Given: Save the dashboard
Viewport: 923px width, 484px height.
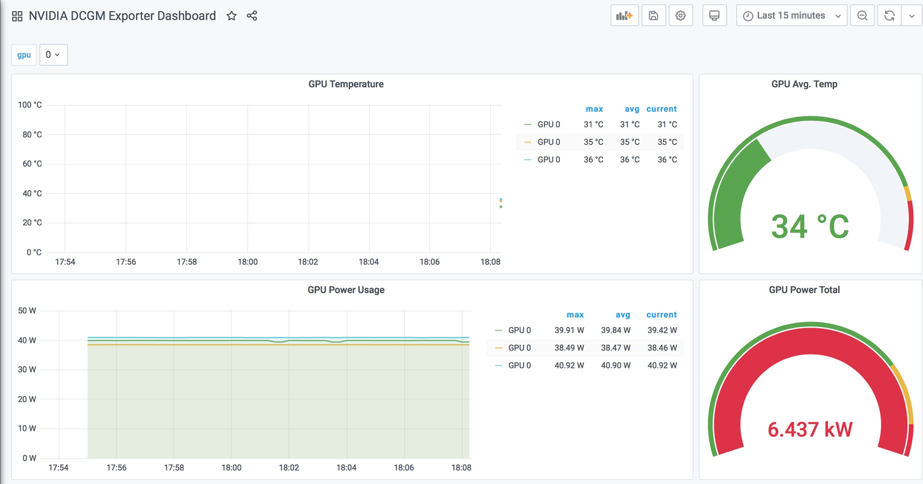Looking at the screenshot, I should [653, 16].
